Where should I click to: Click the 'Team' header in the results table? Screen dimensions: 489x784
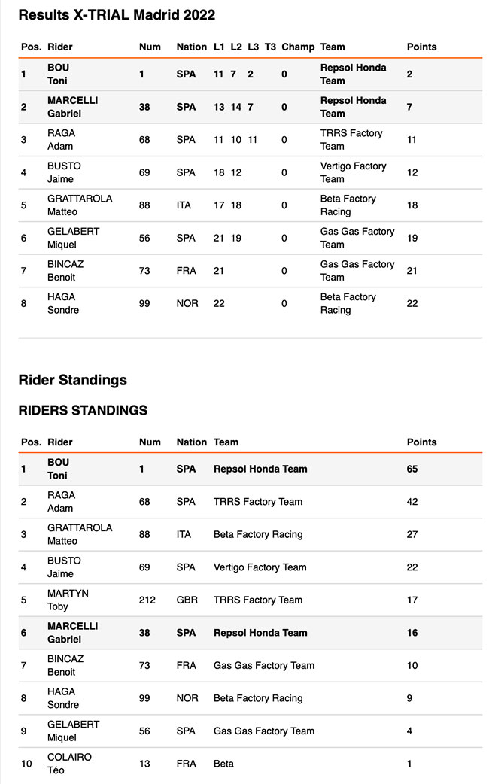point(333,47)
